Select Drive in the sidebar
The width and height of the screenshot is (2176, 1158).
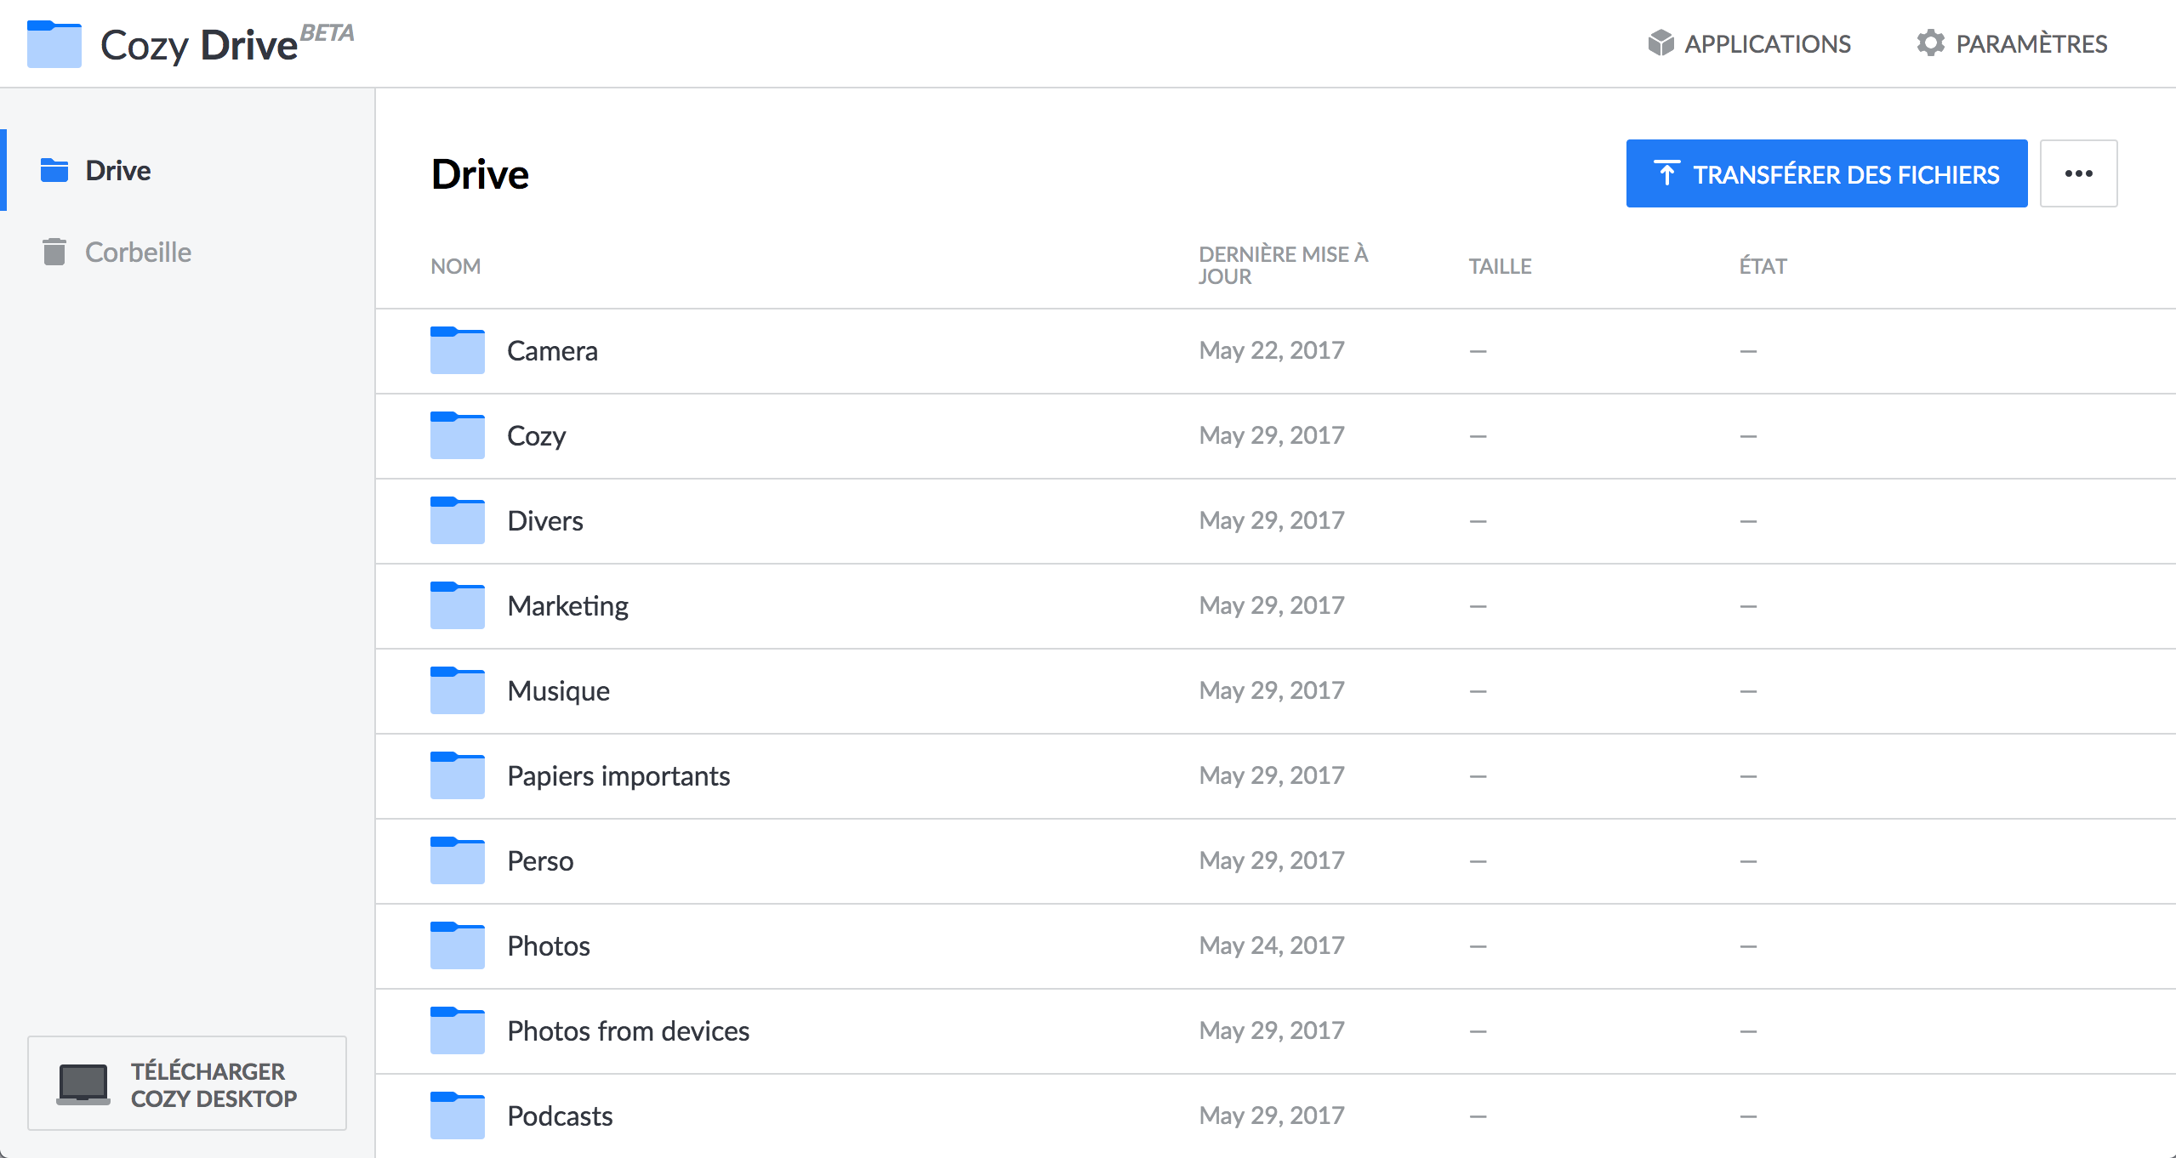[x=118, y=170]
